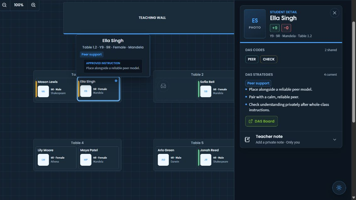Add a positive point with +9

pos(275,28)
